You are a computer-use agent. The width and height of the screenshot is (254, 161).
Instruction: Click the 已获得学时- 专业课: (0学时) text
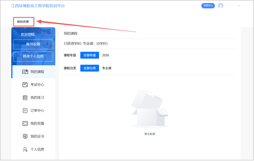pyautogui.click(x=86, y=43)
